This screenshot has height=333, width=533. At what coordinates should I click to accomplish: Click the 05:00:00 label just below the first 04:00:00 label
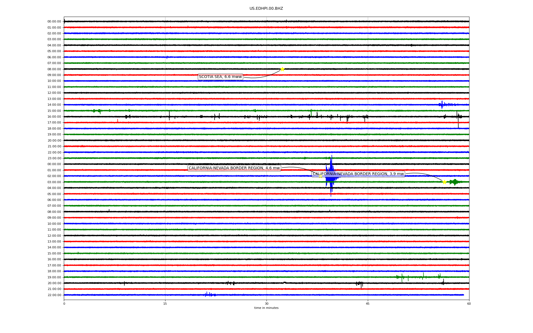point(54,51)
